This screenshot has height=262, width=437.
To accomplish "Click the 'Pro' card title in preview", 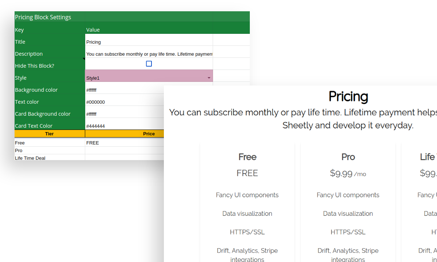I will tap(348, 157).
